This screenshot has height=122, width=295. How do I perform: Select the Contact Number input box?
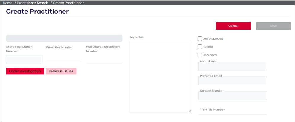coord(233,96)
